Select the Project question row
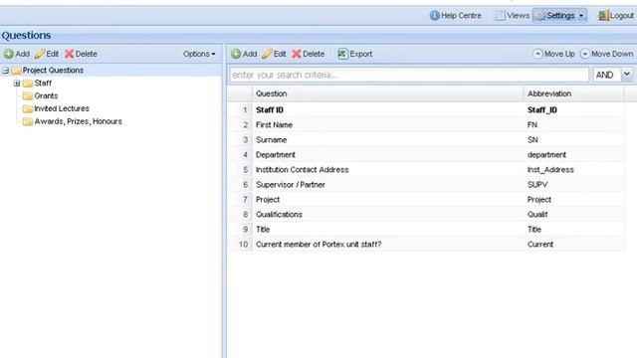Image resolution: width=637 pixels, height=358 pixels. (x=426, y=200)
